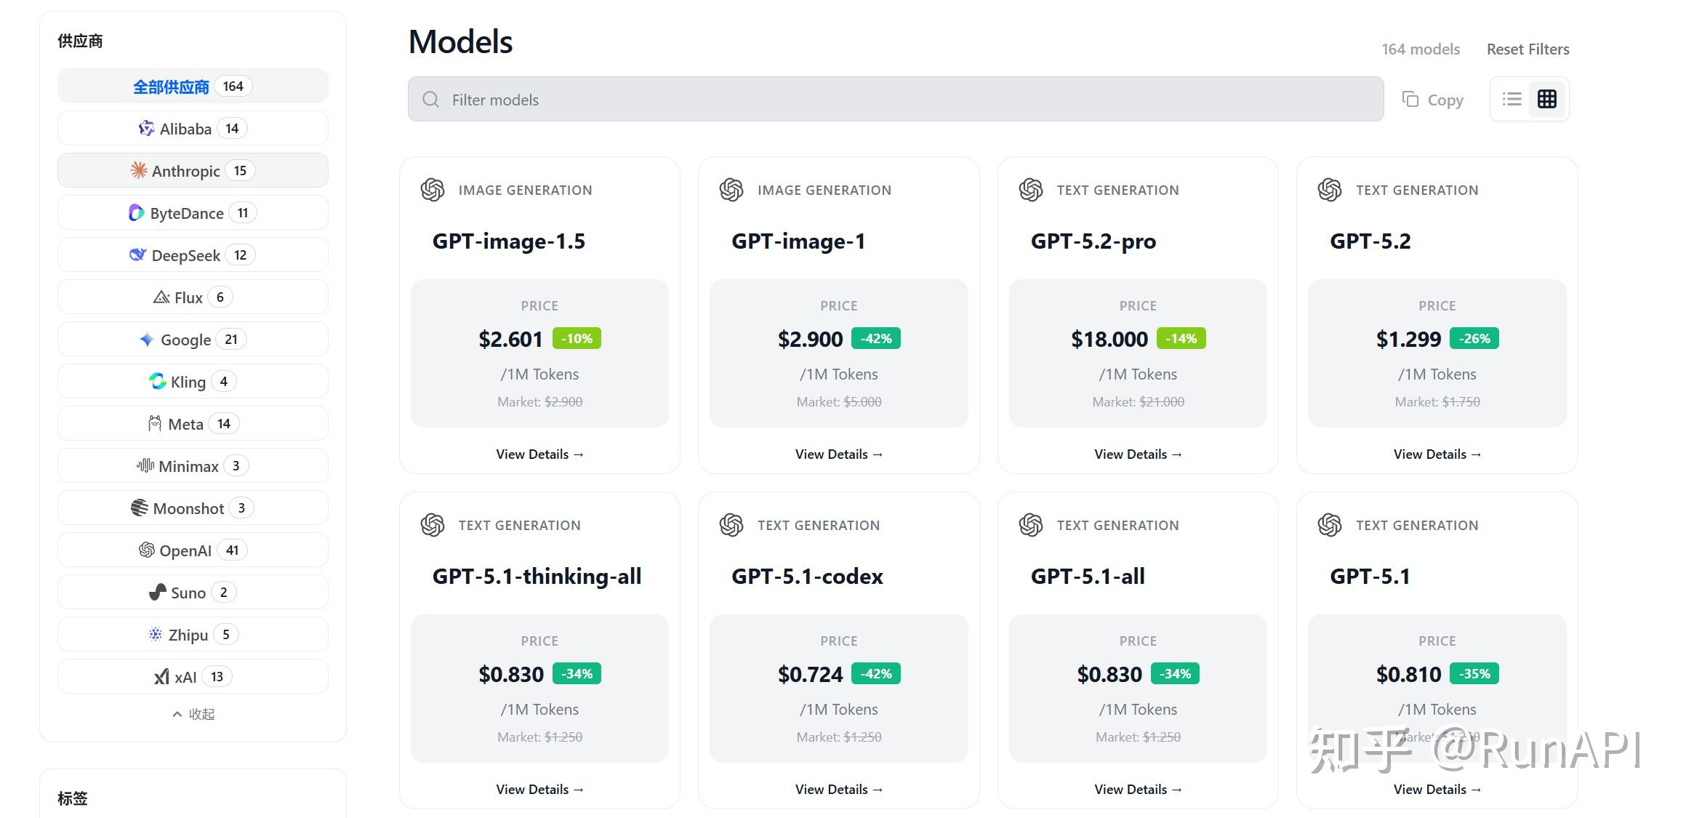Click the Models page heading
The height and width of the screenshot is (818, 1686).
461,42
